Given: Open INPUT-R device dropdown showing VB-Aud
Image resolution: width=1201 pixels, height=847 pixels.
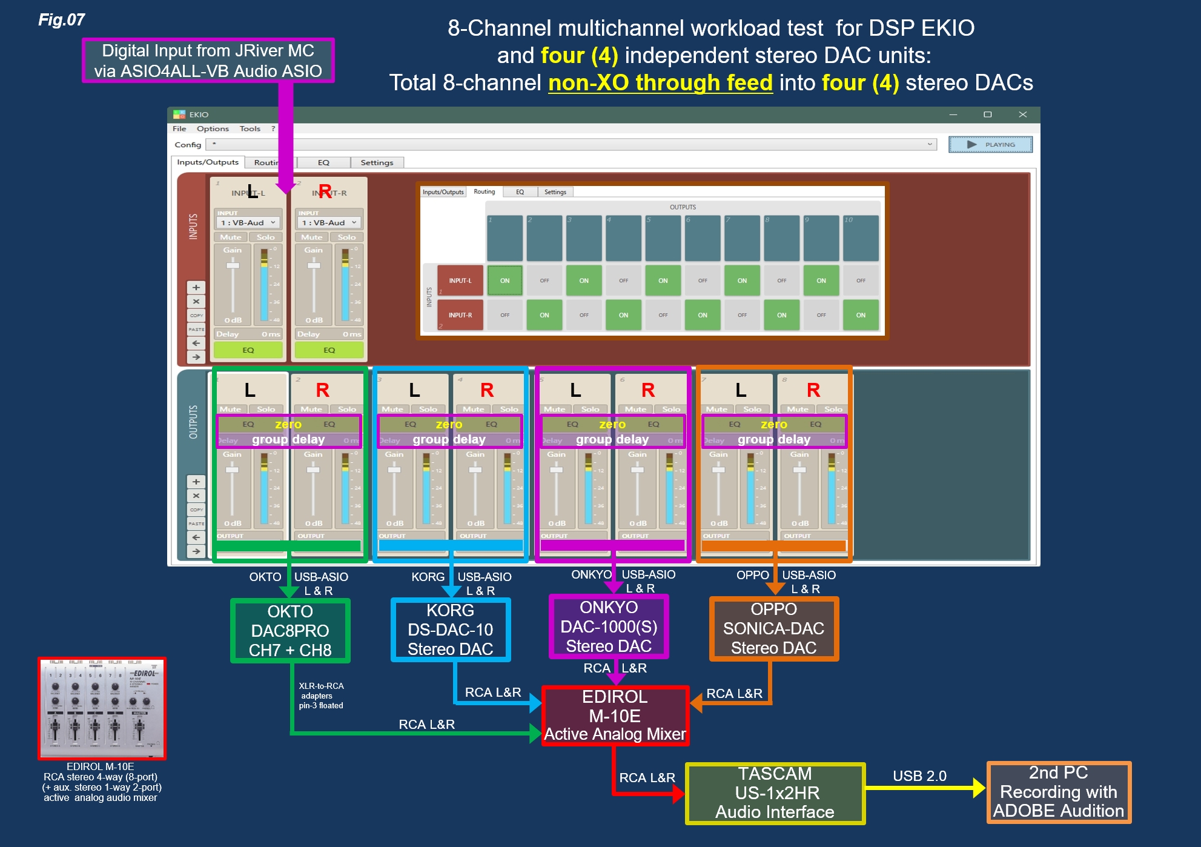Looking at the screenshot, I should pyautogui.click(x=329, y=222).
